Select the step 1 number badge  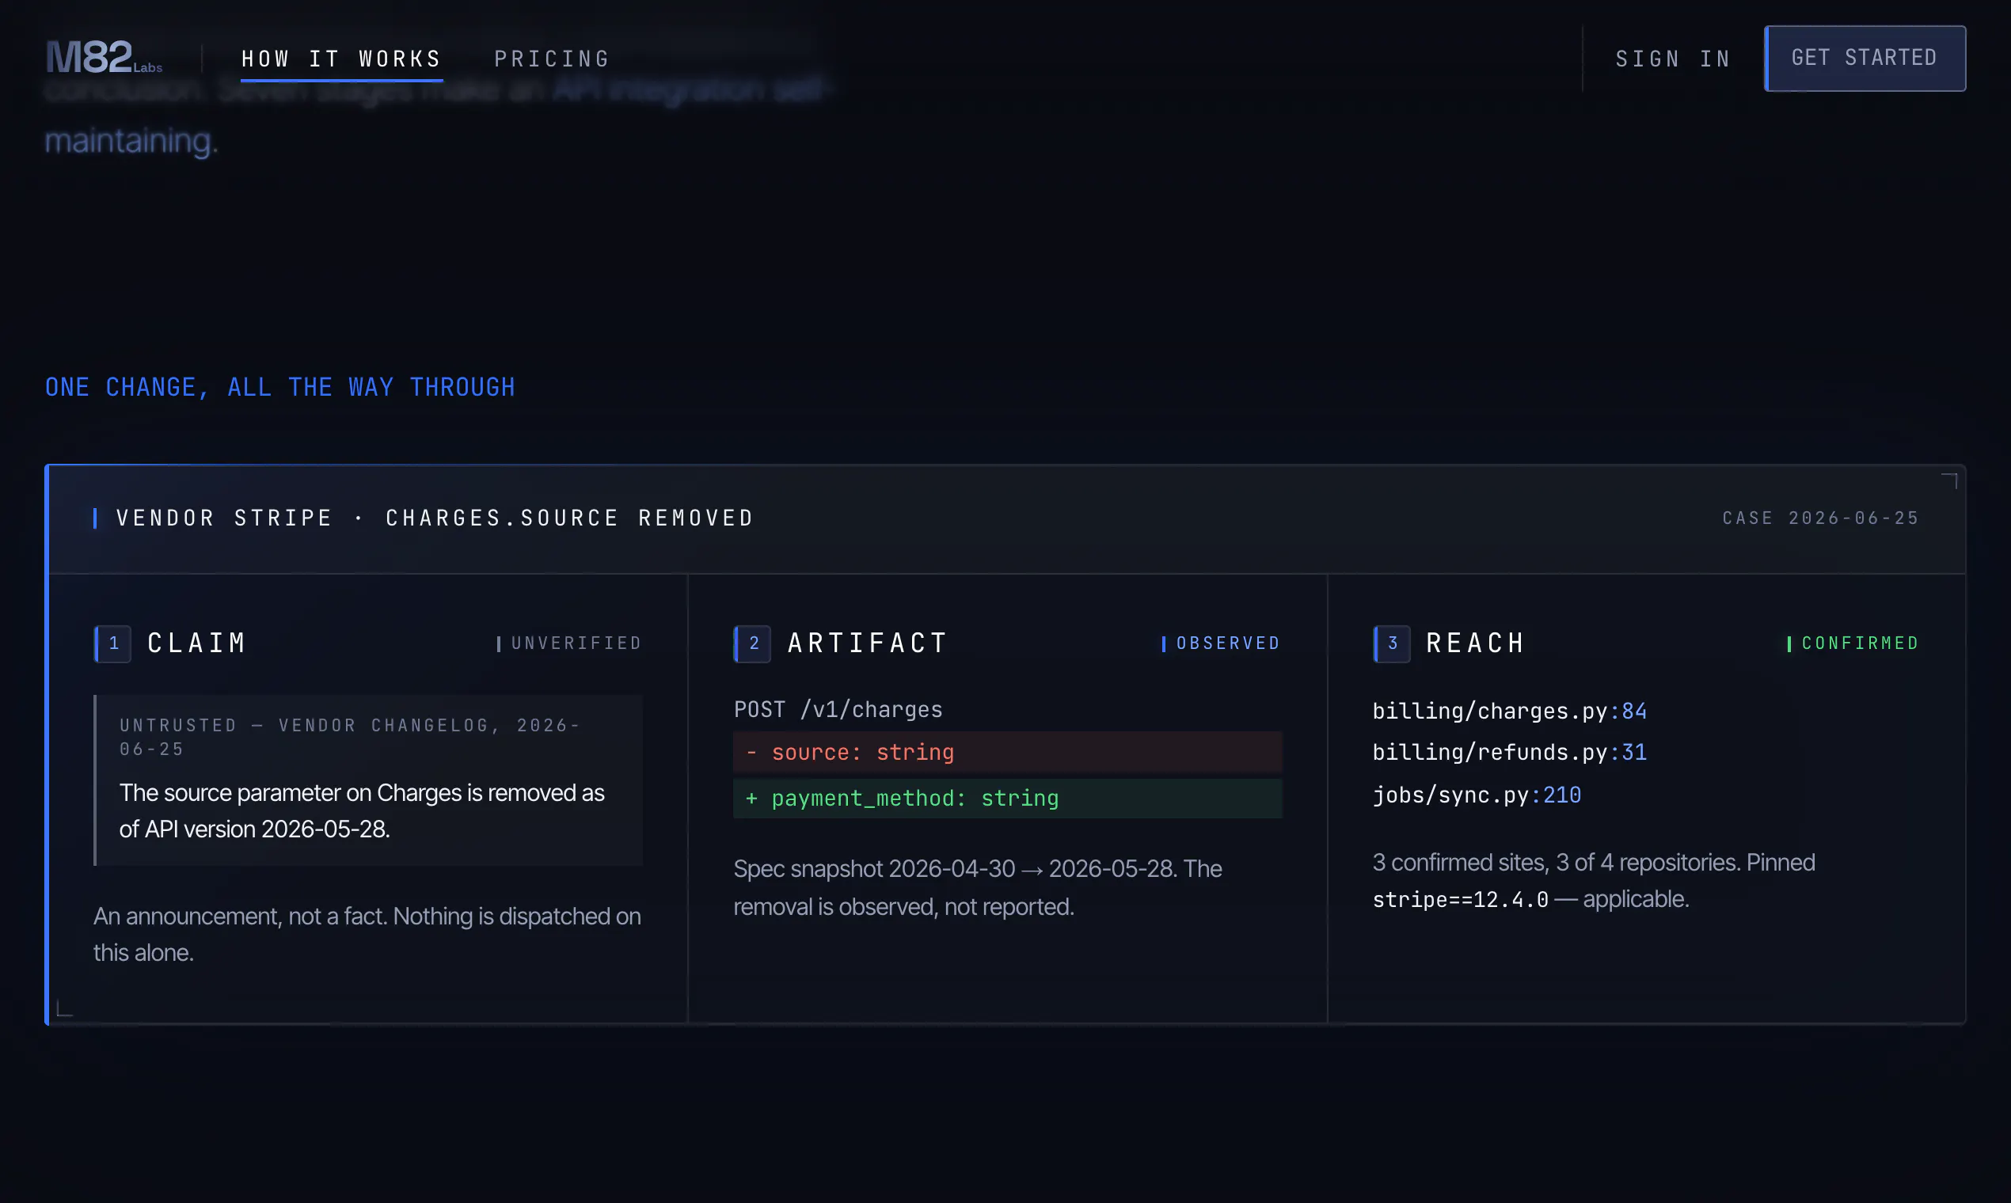click(x=112, y=643)
